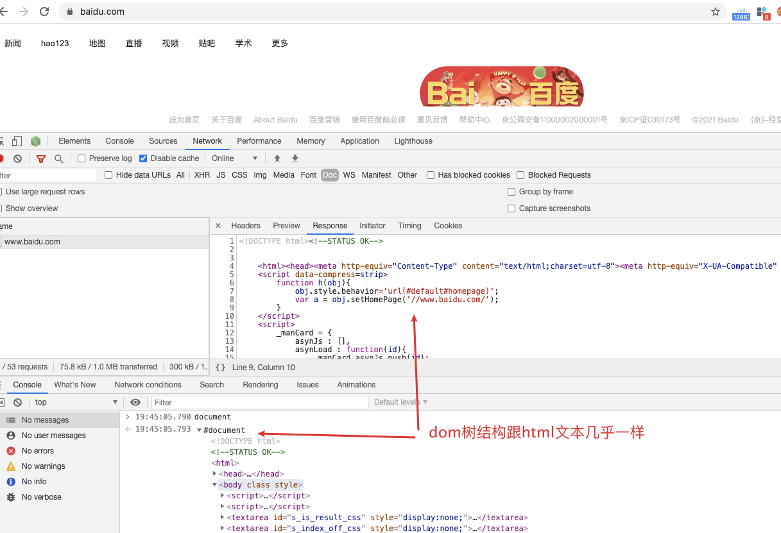The width and height of the screenshot is (781, 533).
Task: Export HAR file with download arrow icon
Action: 295,158
